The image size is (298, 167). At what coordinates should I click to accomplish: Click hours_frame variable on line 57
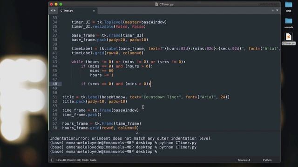(75, 124)
